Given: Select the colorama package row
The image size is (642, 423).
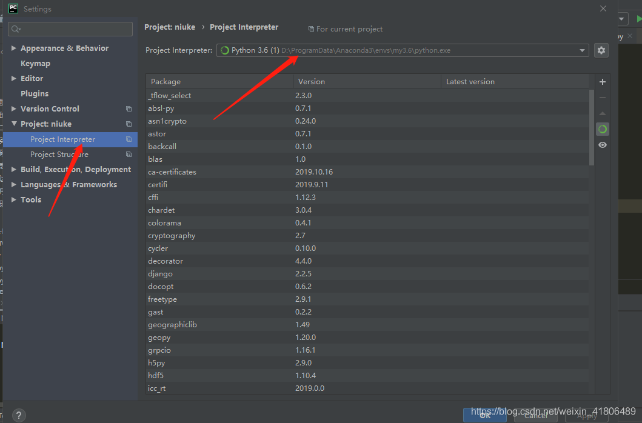Looking at the screenshot, I should (x=367, y=223).
